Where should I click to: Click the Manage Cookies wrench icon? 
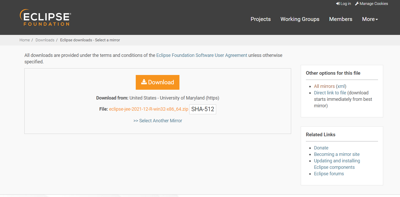point(357,4)
